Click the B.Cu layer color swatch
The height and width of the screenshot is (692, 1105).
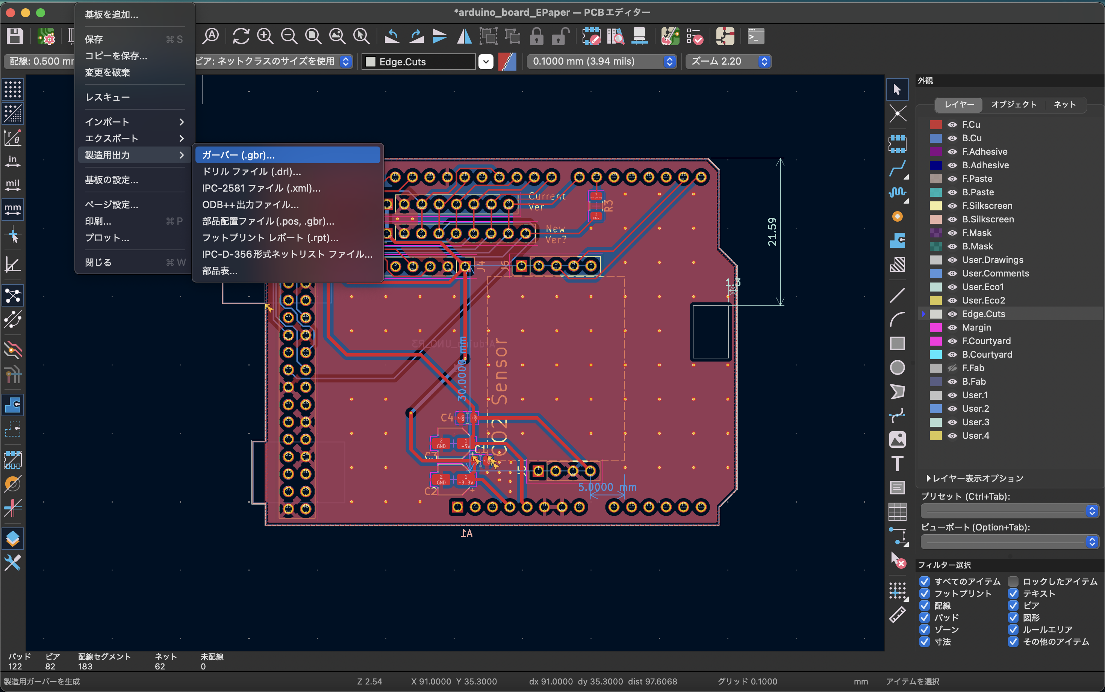935,138
